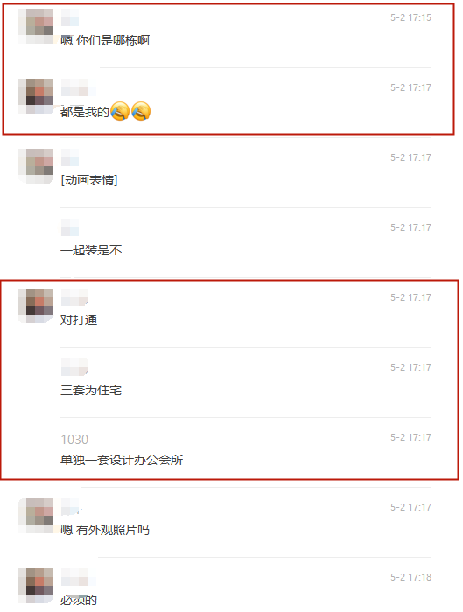Click the avatar beside '嗯 你们是哪栋啊'
This screenshot has height=612, width=463.
pyautogui.click(x=35, y=25)
